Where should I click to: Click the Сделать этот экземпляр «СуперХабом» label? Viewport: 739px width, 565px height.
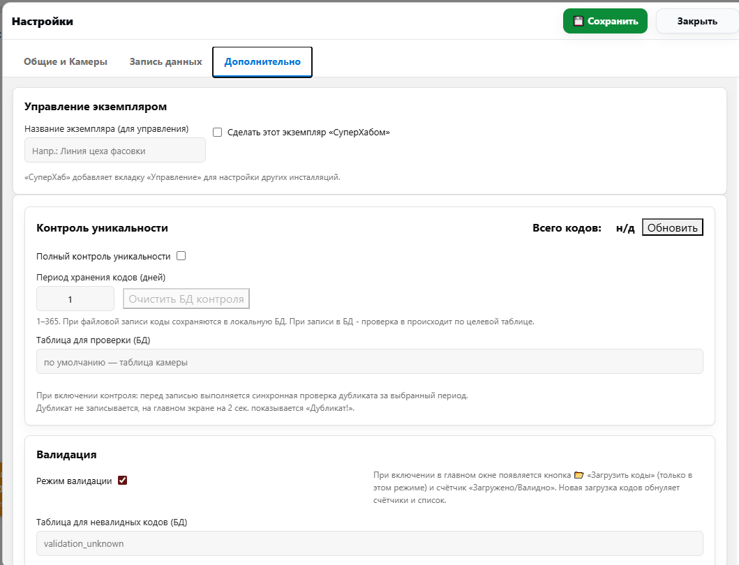[308, 132]
